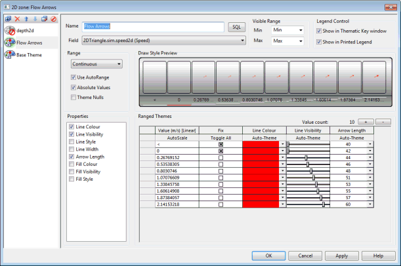Click the Cancel button

[305, 256]
